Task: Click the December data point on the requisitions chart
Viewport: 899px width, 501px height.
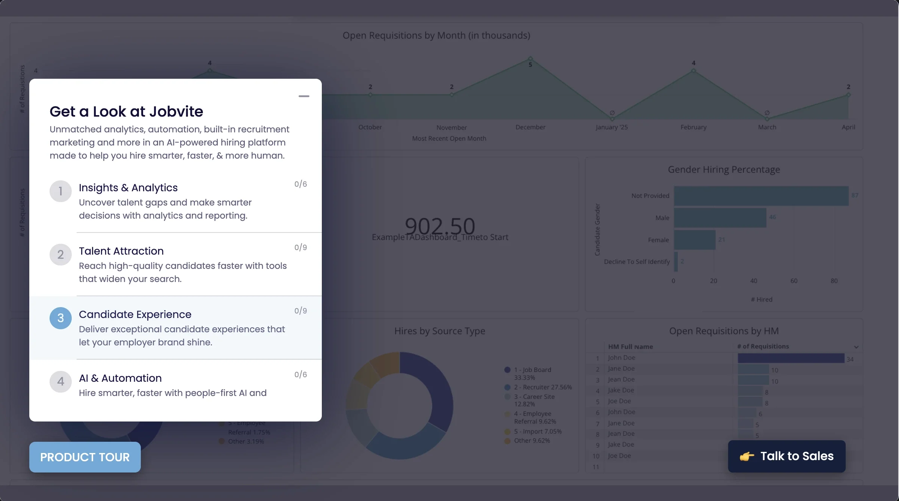Action: (x=530, y=58)
